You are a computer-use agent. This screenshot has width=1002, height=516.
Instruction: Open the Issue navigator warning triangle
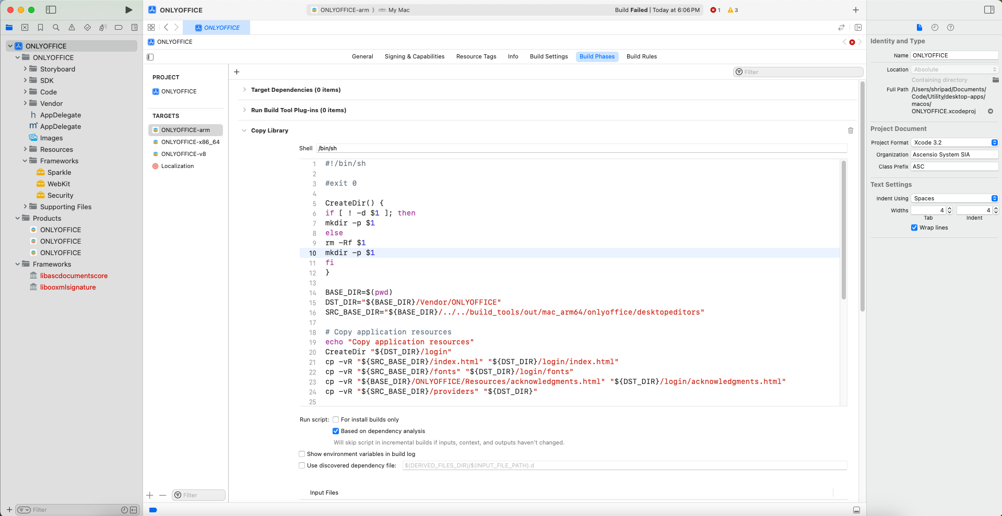(72, 28)
